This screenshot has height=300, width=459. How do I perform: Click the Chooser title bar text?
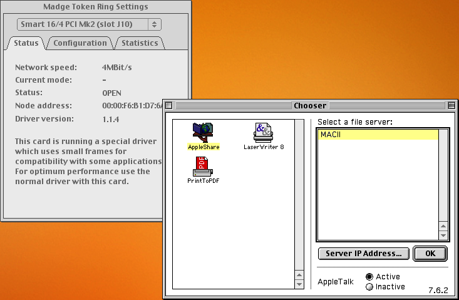click(x=309, y=105)
